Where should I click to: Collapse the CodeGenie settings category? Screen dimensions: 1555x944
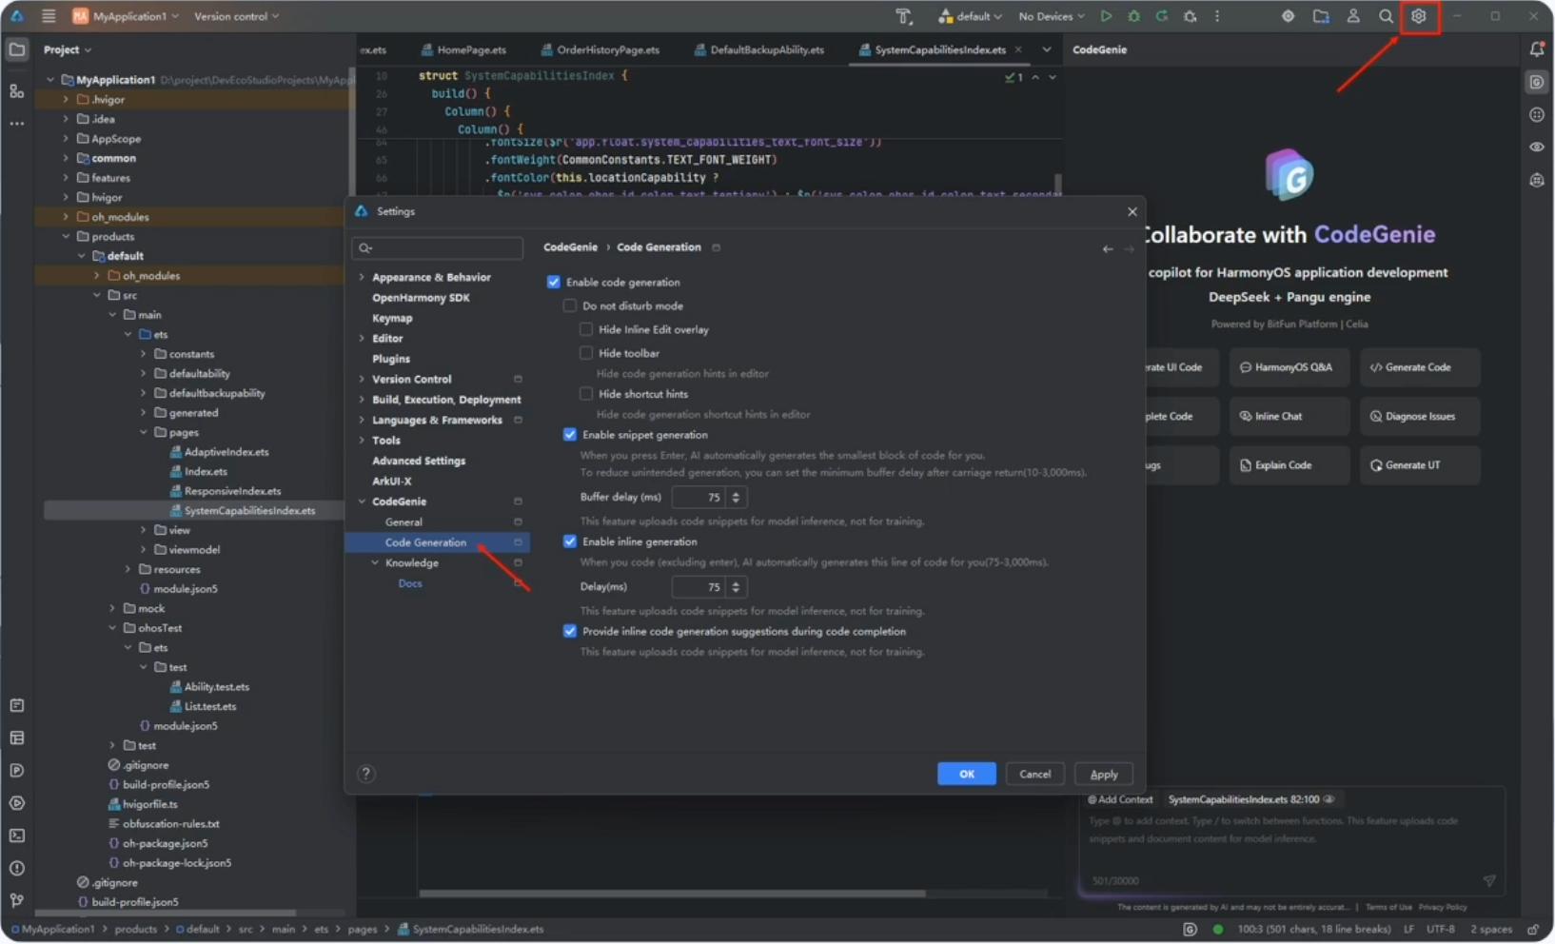(362, 501)
